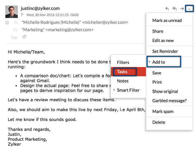The image size is (196, 147).
Task: Select Edit as new option
Action: [x=163, y=40]
